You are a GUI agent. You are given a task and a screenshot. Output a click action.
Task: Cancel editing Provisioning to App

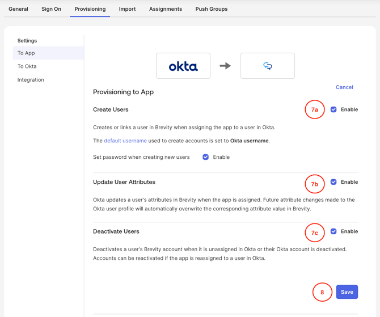[x=344, y=87]
